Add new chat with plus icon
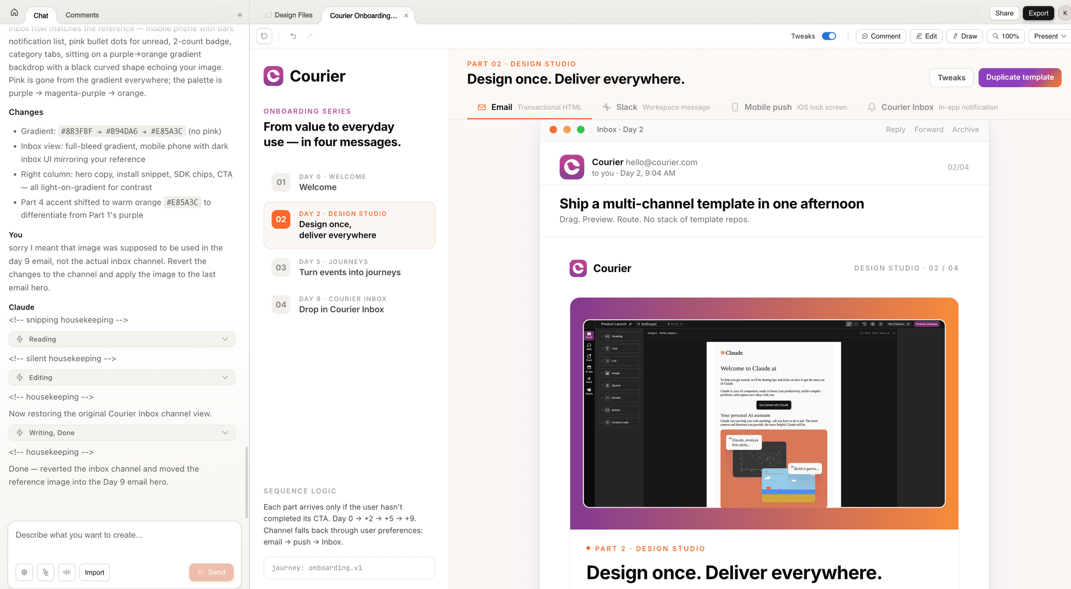The image size is (1071, 589). click(x=240, y=15)
